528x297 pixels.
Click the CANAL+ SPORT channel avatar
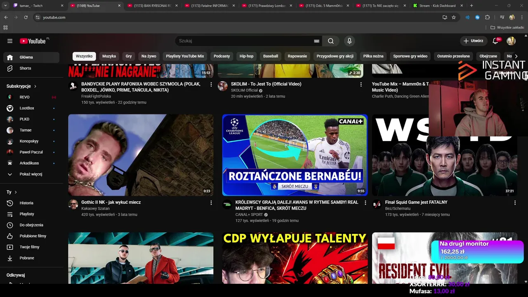(227, 204)
